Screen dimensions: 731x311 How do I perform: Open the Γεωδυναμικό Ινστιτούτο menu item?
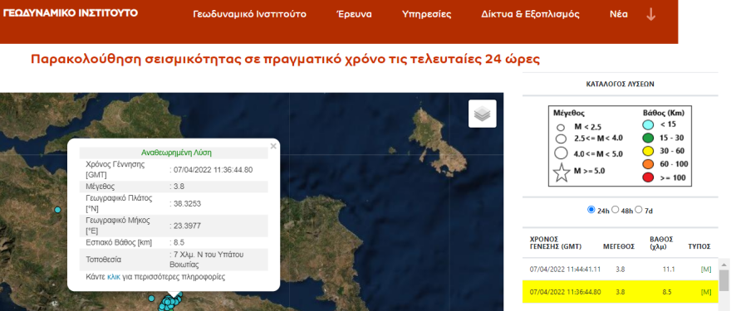click(249, 14)
